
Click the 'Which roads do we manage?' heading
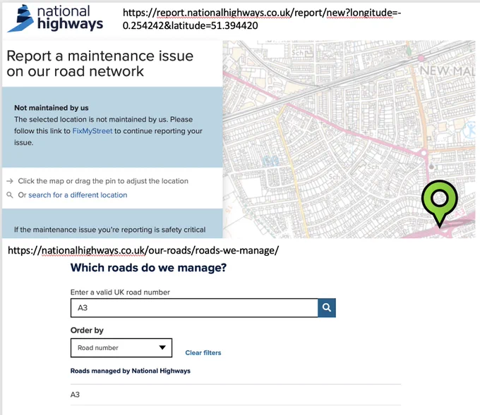point(148,268)
